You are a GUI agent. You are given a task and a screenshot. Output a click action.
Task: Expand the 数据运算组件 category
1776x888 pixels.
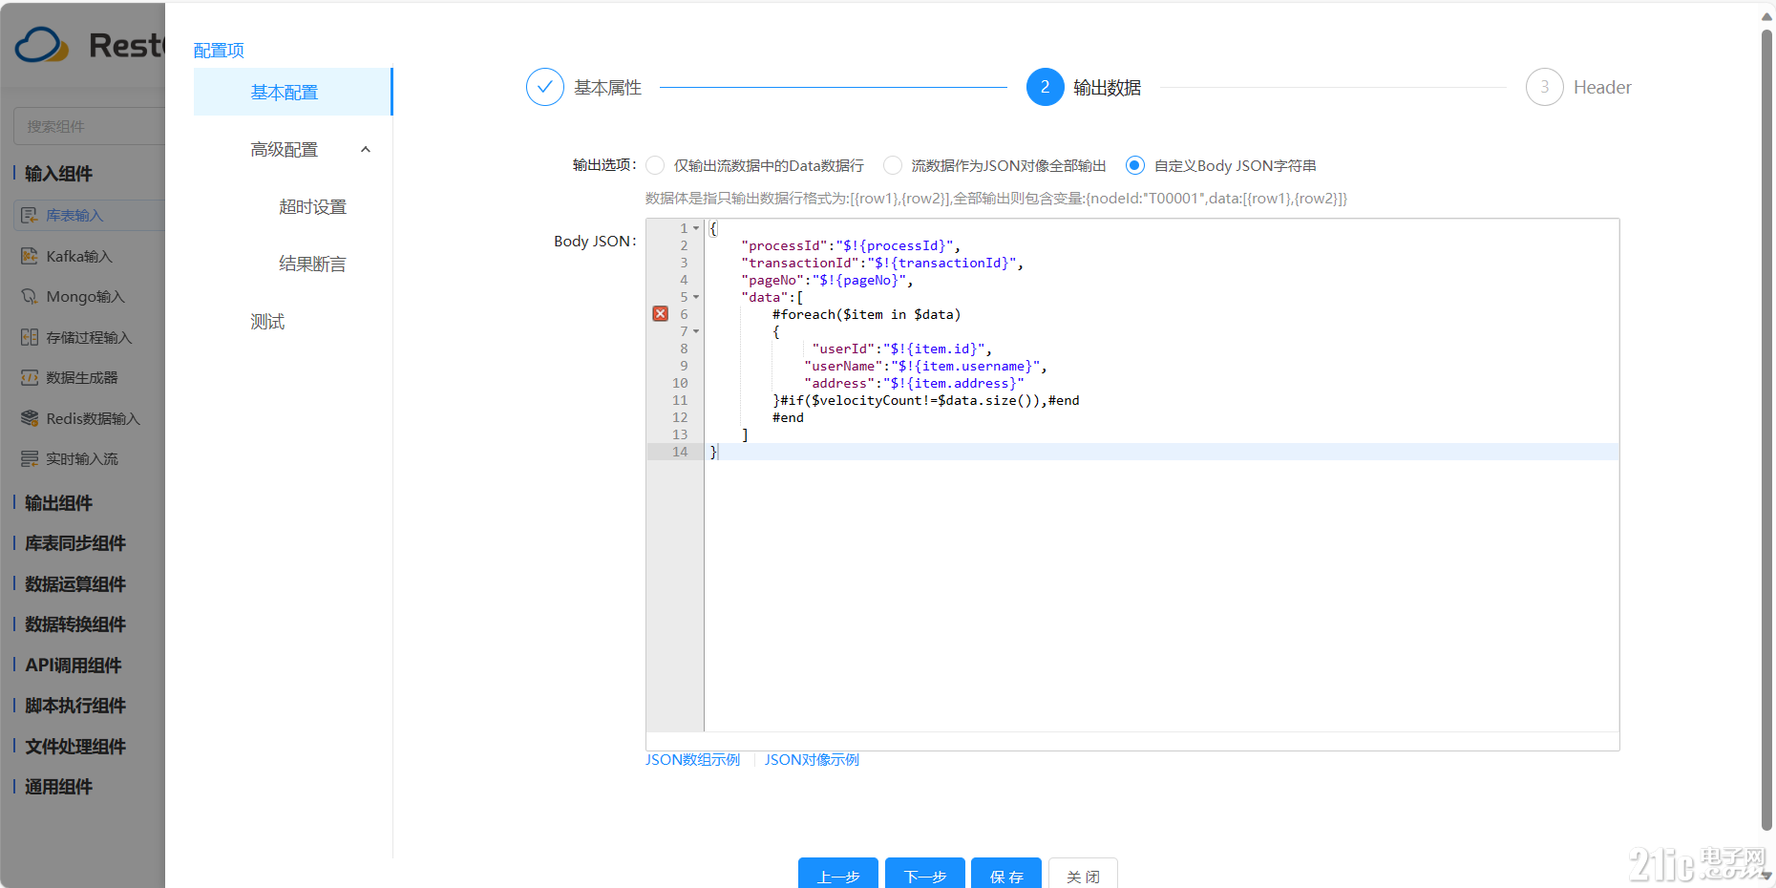74,583
